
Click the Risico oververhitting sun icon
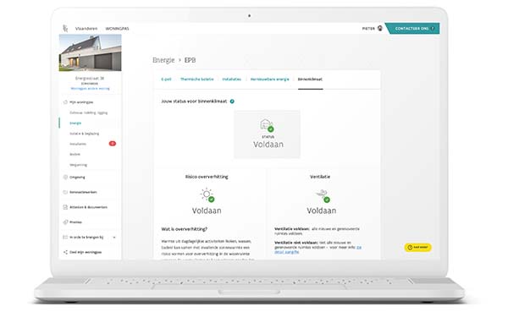click(207, 194)
